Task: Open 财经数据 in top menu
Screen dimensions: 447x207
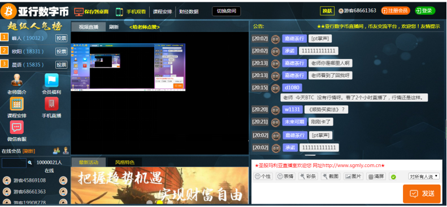Action: [189, 12]
